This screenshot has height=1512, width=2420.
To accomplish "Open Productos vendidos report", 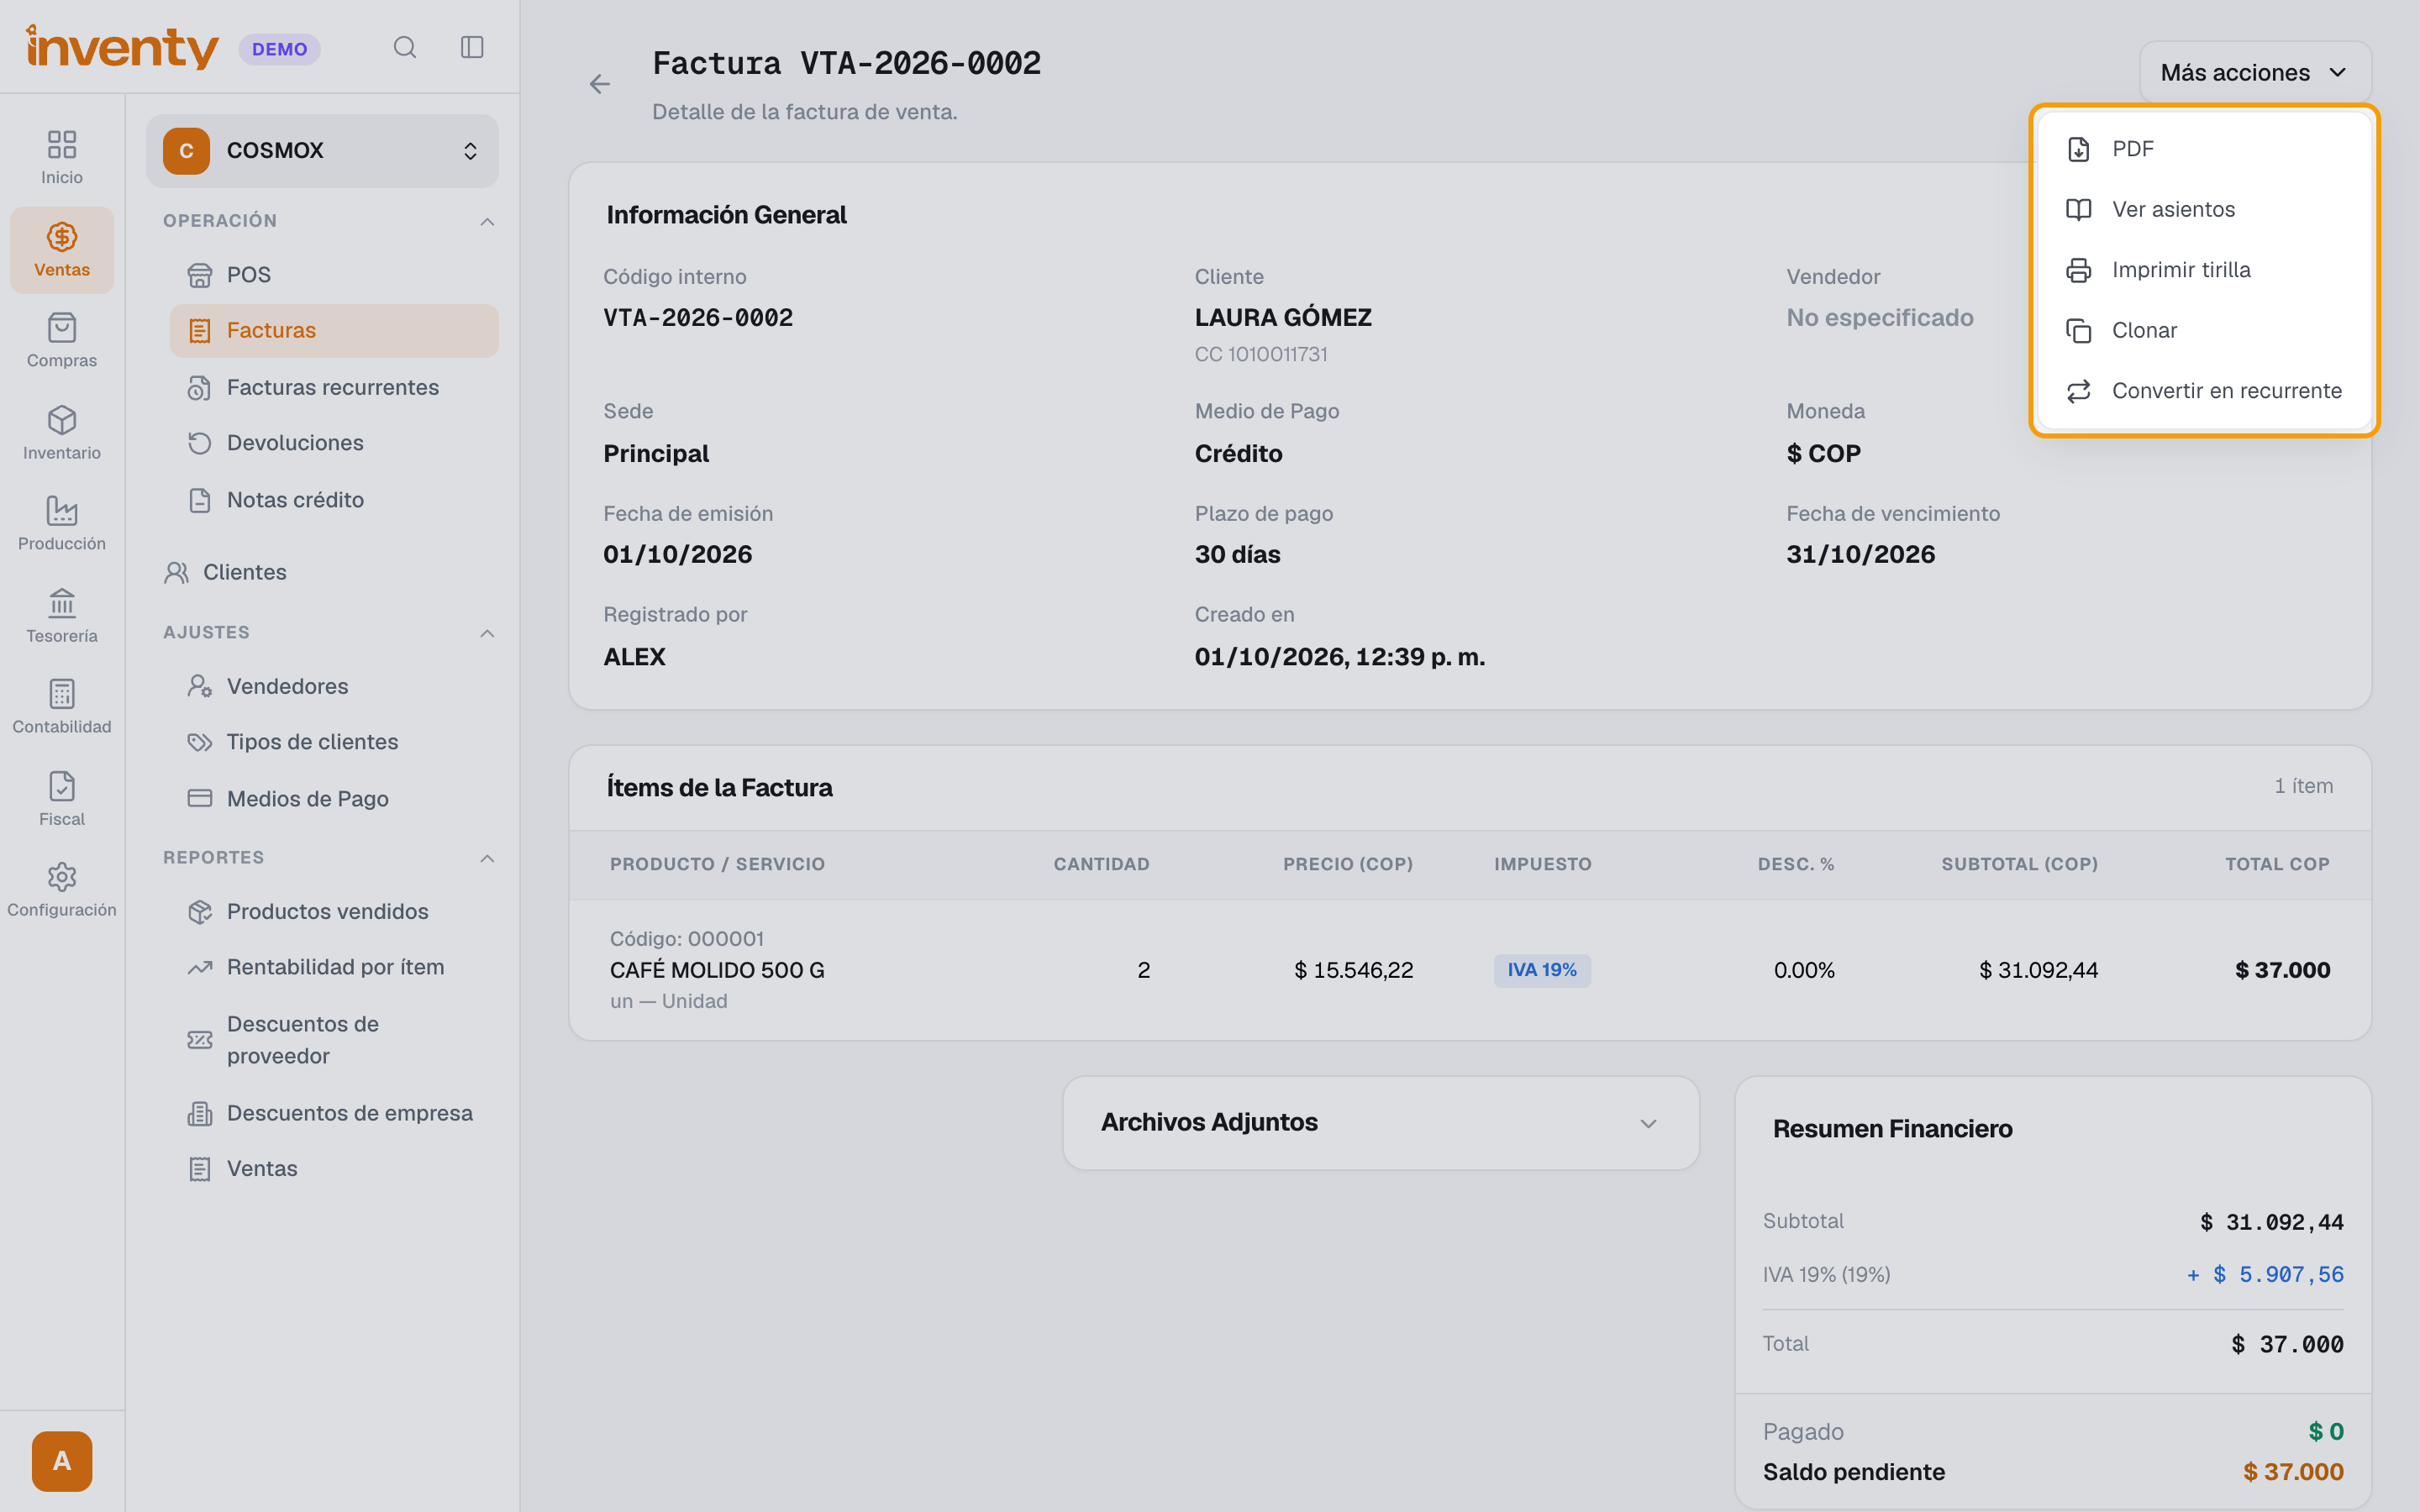I will coord(334,911).
